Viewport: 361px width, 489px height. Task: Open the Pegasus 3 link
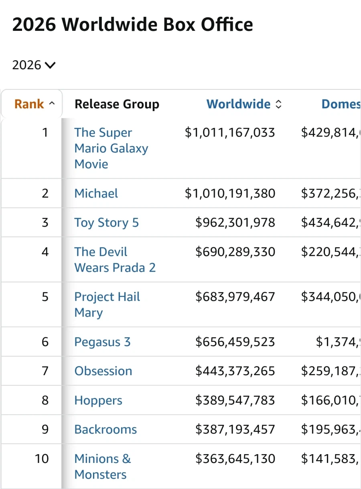point(102,342)
